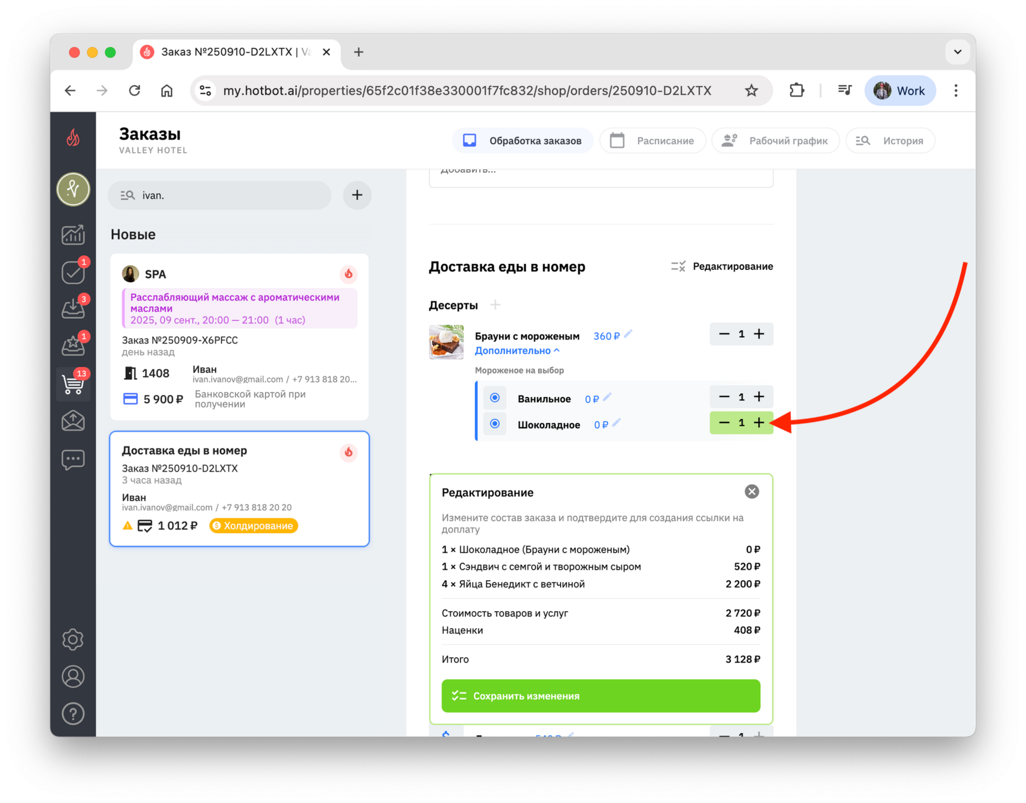
Task: Increase Шоколадное quantity
Action: (759, 423)
